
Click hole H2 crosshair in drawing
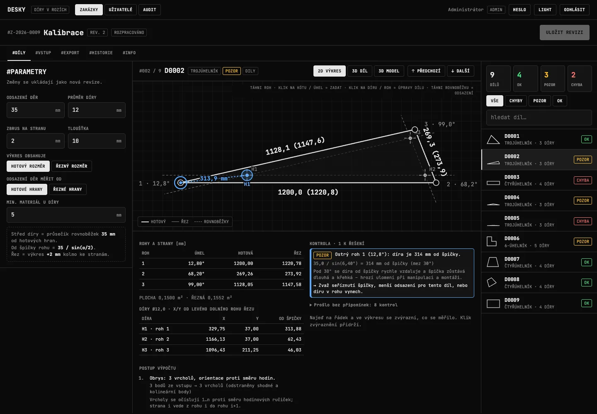click(425, 175)
